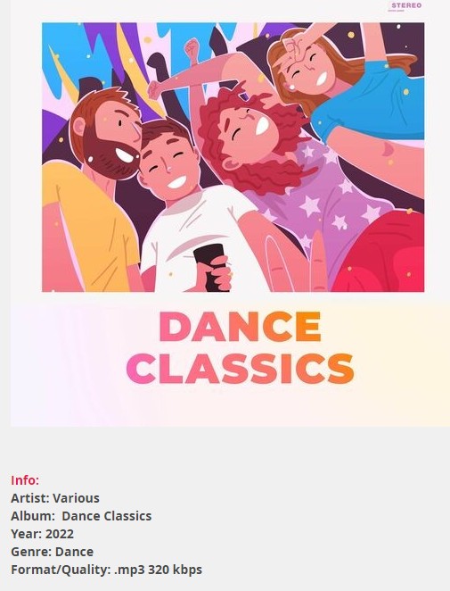Click the black phone in the hand

[x=210, y=267]
